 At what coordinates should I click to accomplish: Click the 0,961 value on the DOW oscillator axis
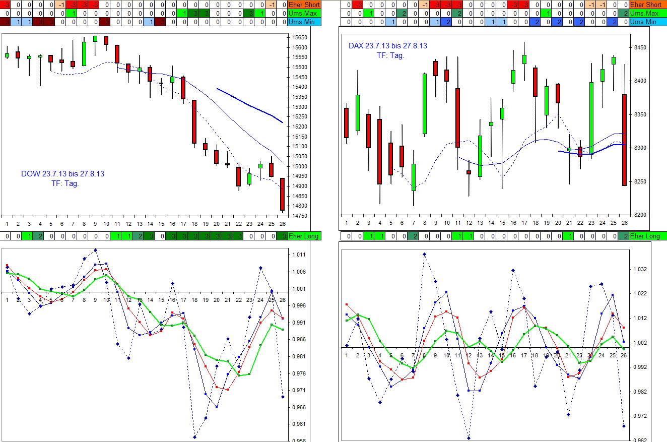coord(299,424)
